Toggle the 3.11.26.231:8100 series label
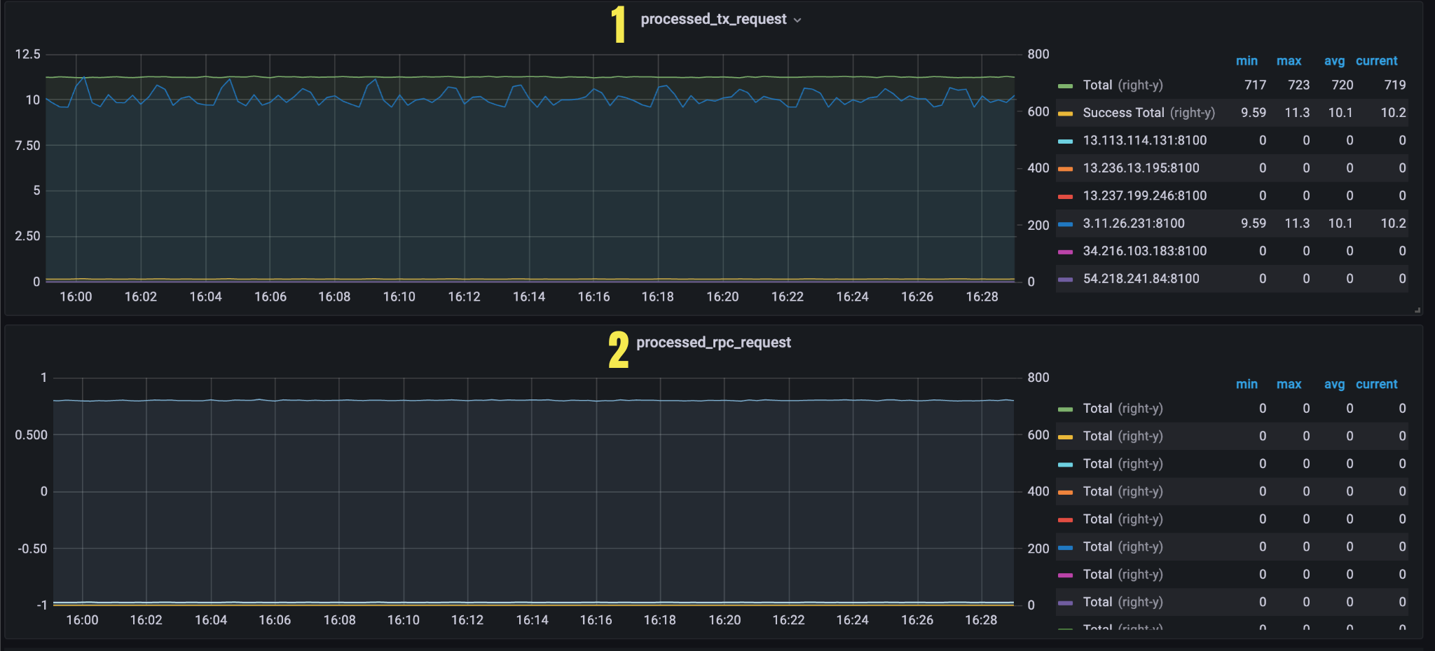1435x651 pixels. click(x=1133, y=224)
